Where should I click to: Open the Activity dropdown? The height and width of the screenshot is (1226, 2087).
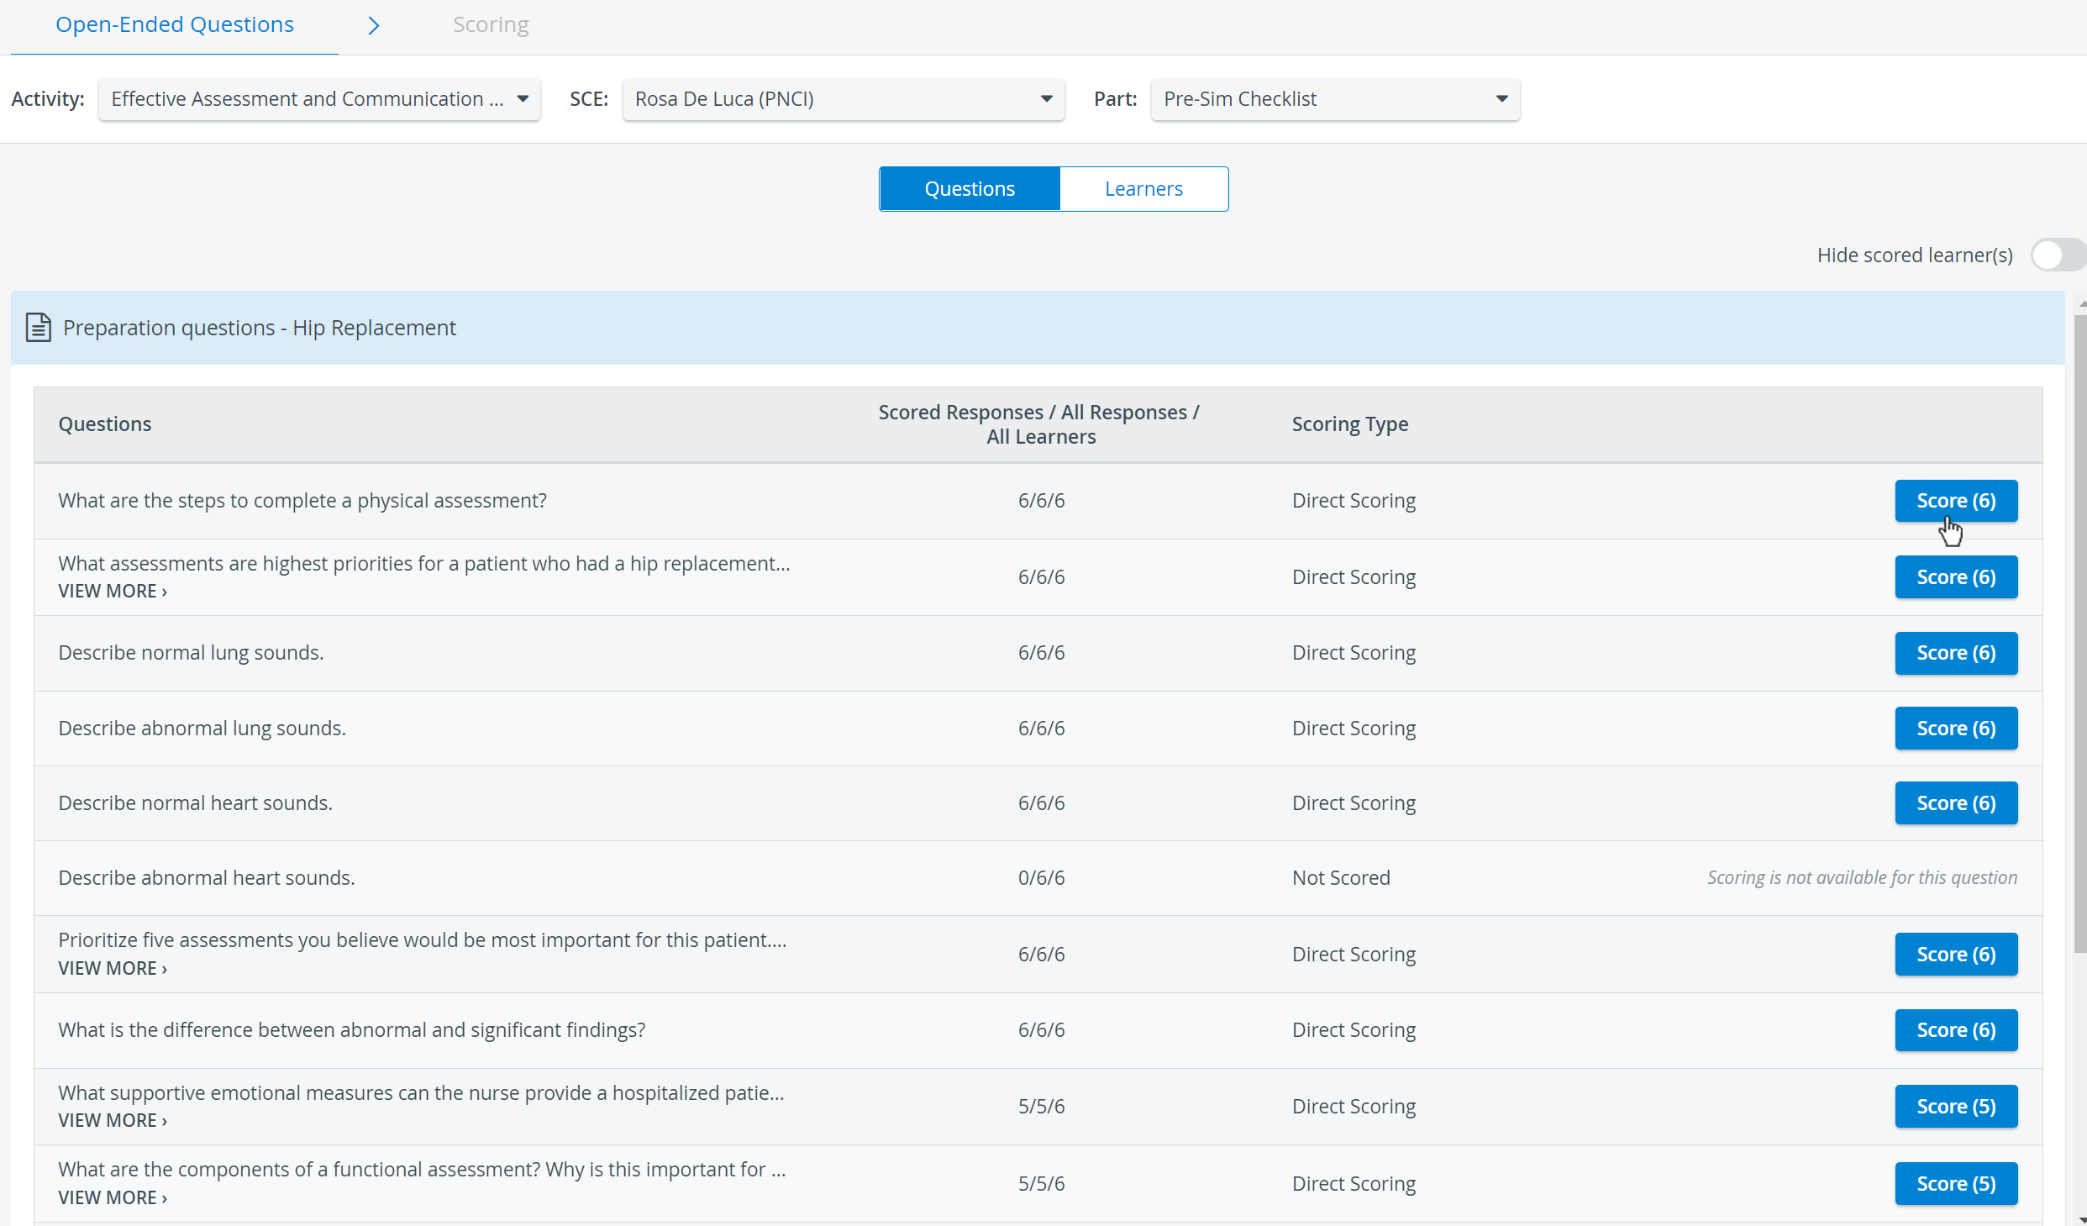(x=319, y=99)
